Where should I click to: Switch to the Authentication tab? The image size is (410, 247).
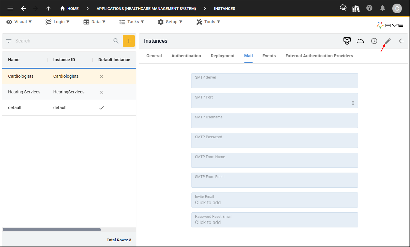(x=186, y=56)
